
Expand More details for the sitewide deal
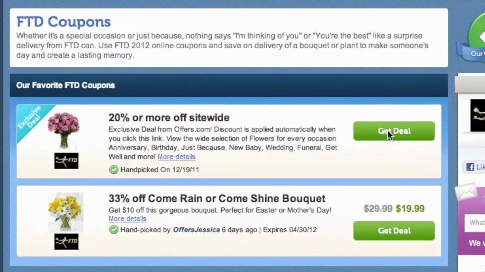click(177, 157)
